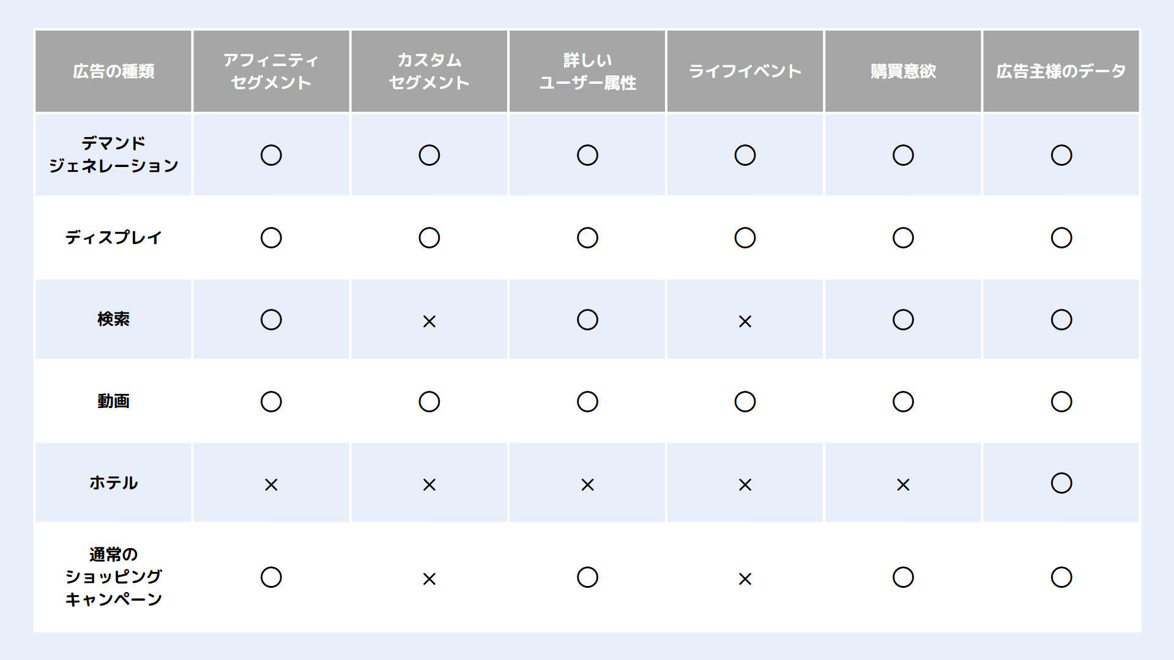The height and width of the screenshot is (660, 1174).
Task: Click the cross for ホテル under 詳しいユーザー属性
Action: pyautogui.click(x=587, y=485)
